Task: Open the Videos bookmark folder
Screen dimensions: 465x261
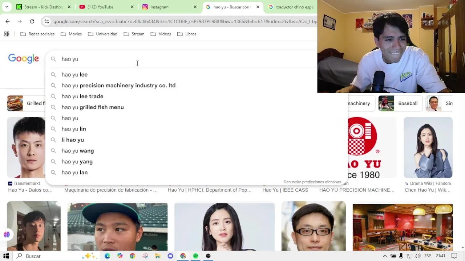Action: (x=161, y=34)
